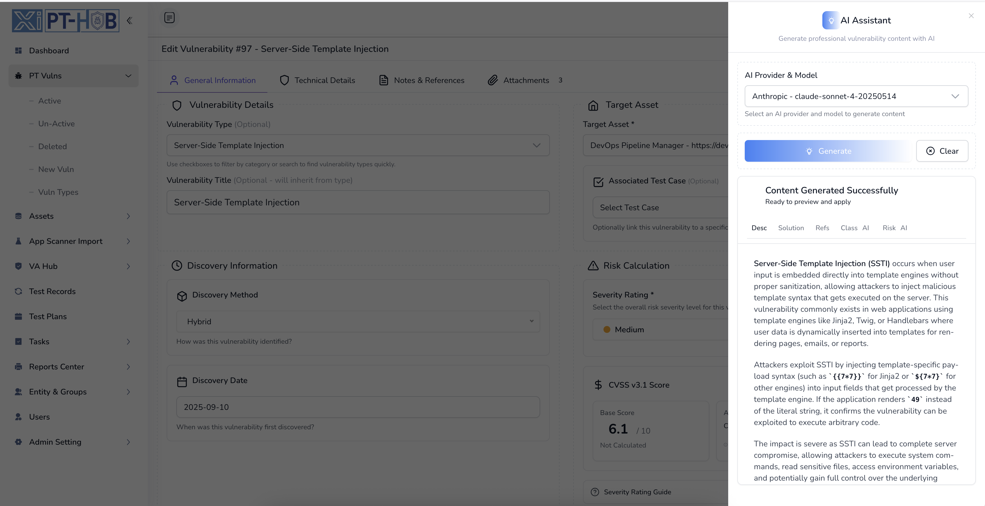This screenshot has width=985, height=506.
Task: Click the Clear button
Action: point(942,151)
